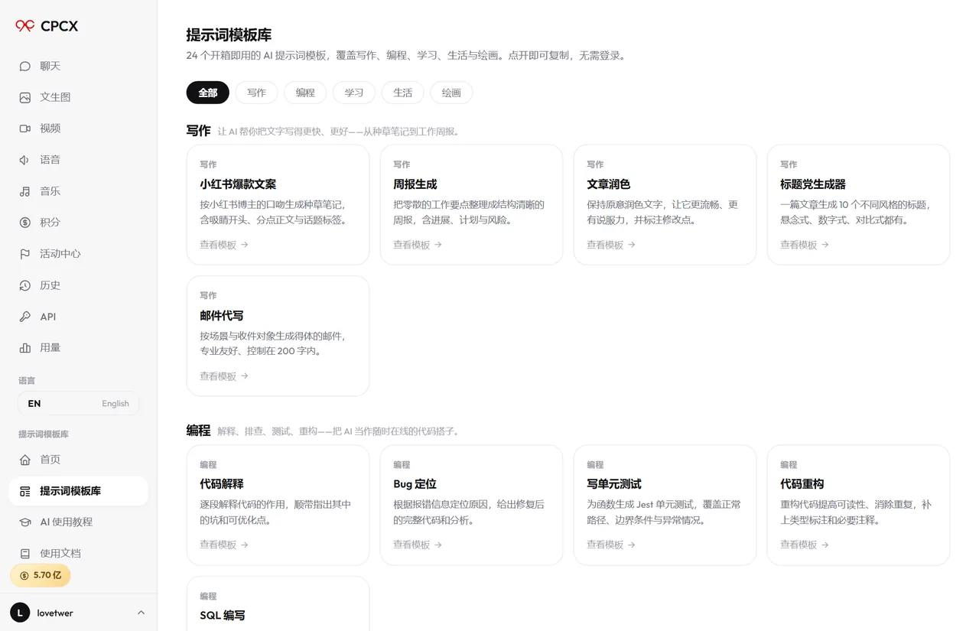Go to 首页 via the house icon

pyautogui.click(x=25, y=460)
